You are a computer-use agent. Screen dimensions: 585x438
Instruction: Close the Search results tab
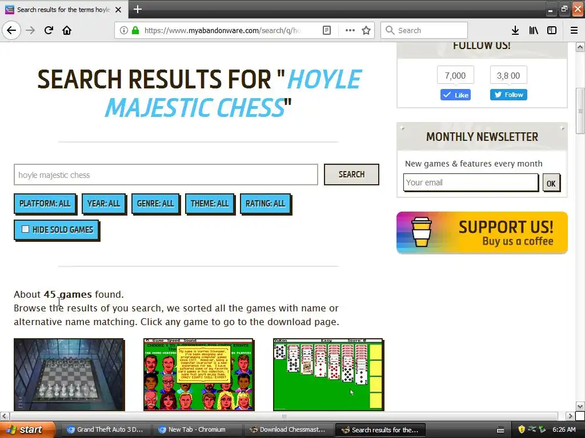click(x=118, y=10)
